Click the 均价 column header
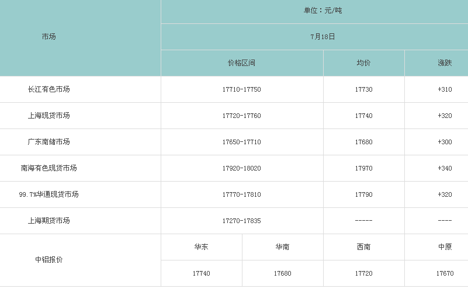Image resolution: width=468 pixels, height=292 pixels. click(363, 63)
